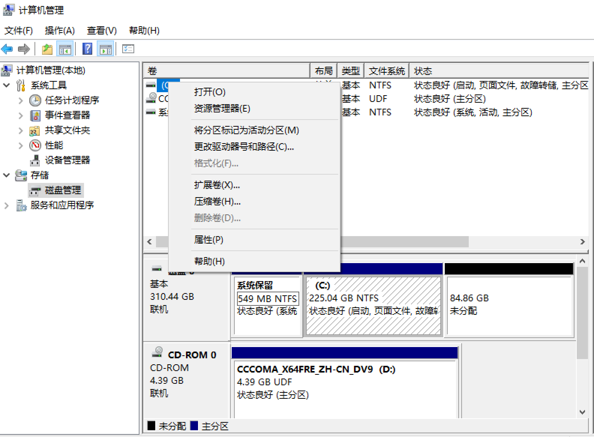Click the volume list horizontal scrollbar right arrow
Viewport: 594px width, 437px height.
582,242
